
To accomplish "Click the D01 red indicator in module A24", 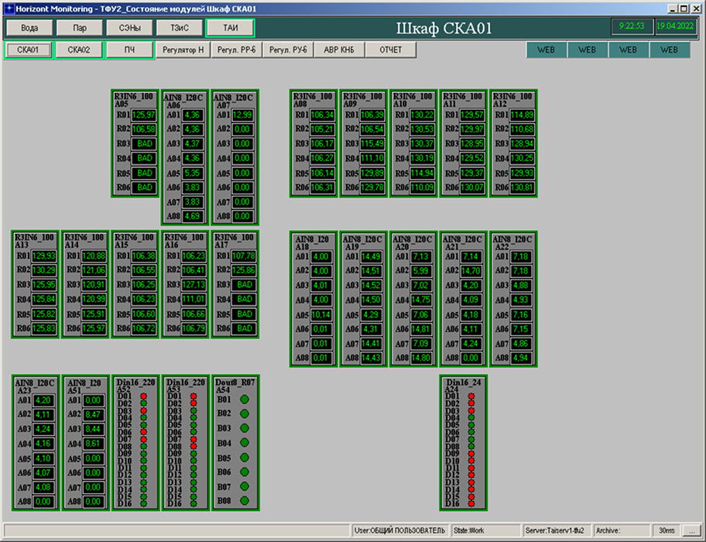I will pos(471,396).
